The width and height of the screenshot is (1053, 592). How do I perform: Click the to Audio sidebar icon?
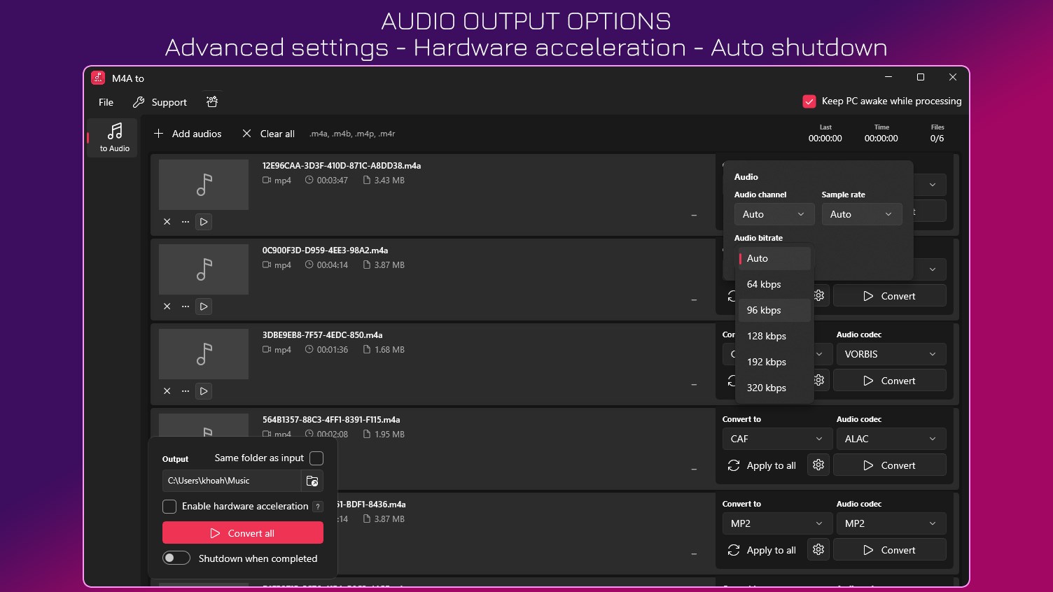115,137
